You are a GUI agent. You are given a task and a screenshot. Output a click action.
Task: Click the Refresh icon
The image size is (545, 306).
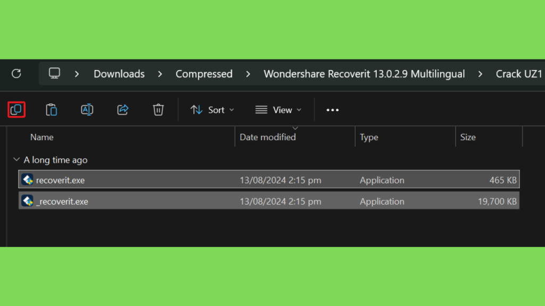16,73
